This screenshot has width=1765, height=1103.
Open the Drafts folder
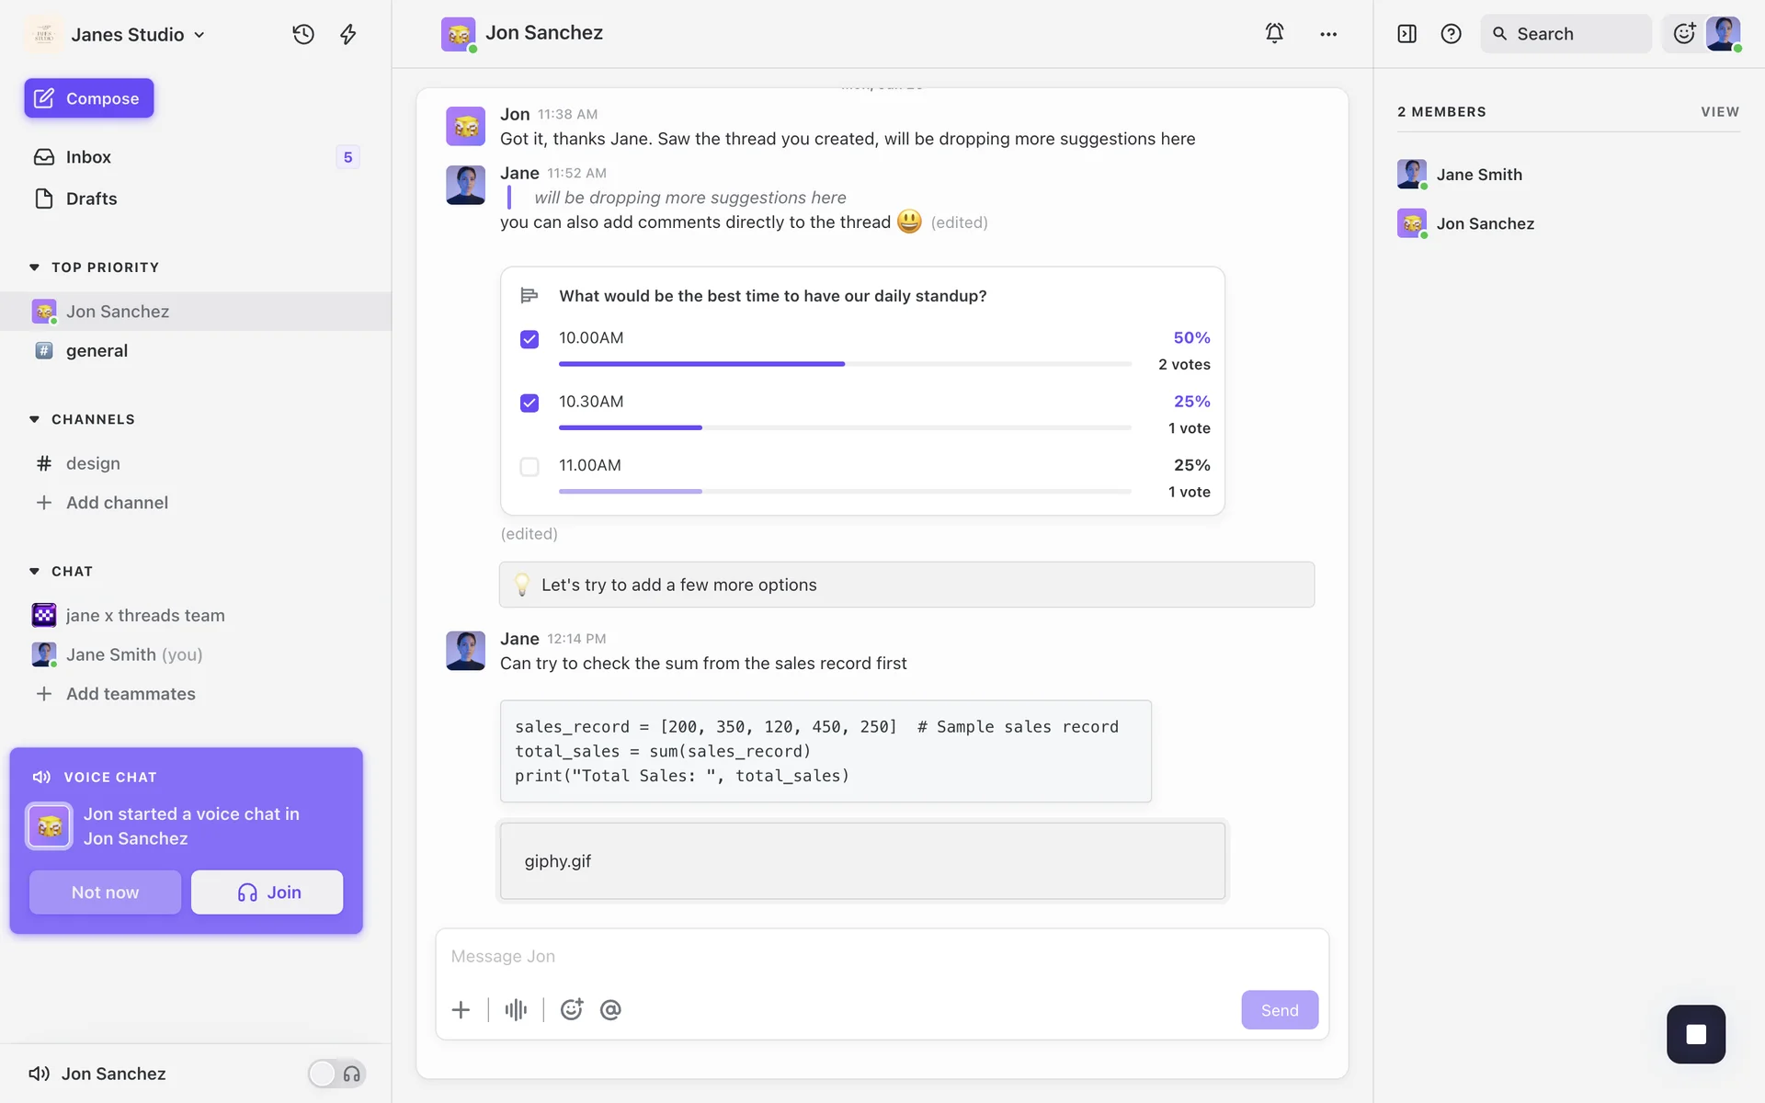click(x=91, y=199)
